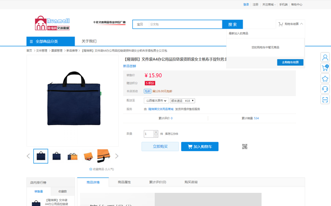Viewport: 331px width, 206px height.
Task: Open the delivery city dropdown
Action: [x=156, y=101]
